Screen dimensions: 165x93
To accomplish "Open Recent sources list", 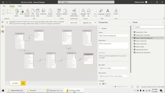I will click(50, 13).
